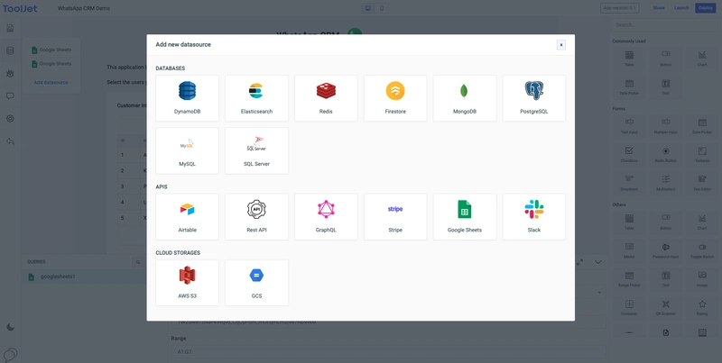
Task: Switch to mobile view mode
Action: 381,8
